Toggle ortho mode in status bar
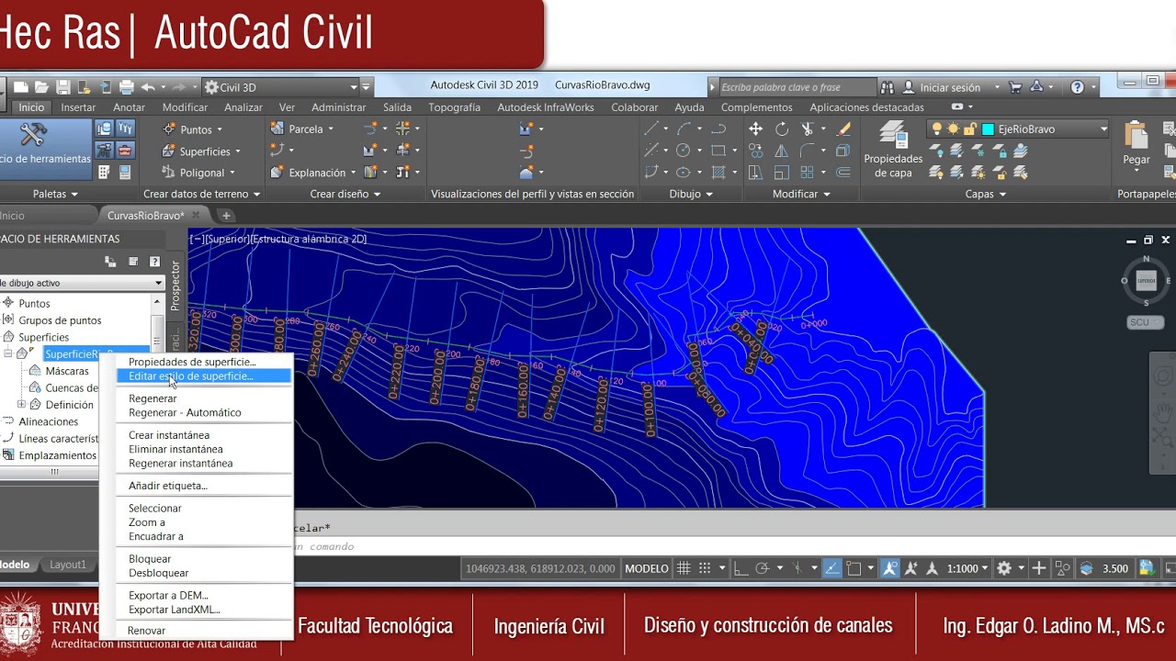This screenshot has width=1176, height=661. (x=741, y=568)
